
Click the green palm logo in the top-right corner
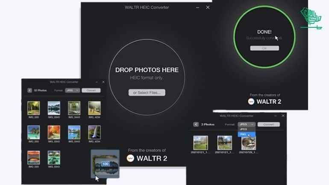click(x=311, y=18)
